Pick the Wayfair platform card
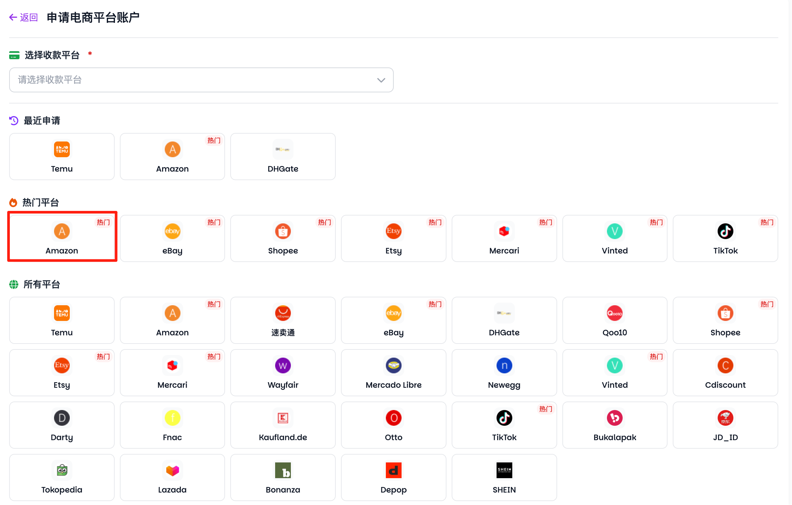The height and width of the screenshot is (505, 792). [x=283, y=372]
